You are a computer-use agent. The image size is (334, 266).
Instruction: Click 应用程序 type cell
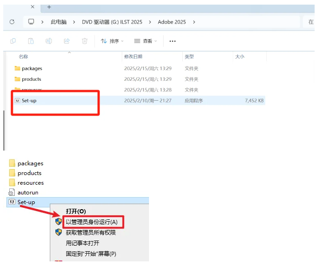[194, 101]
